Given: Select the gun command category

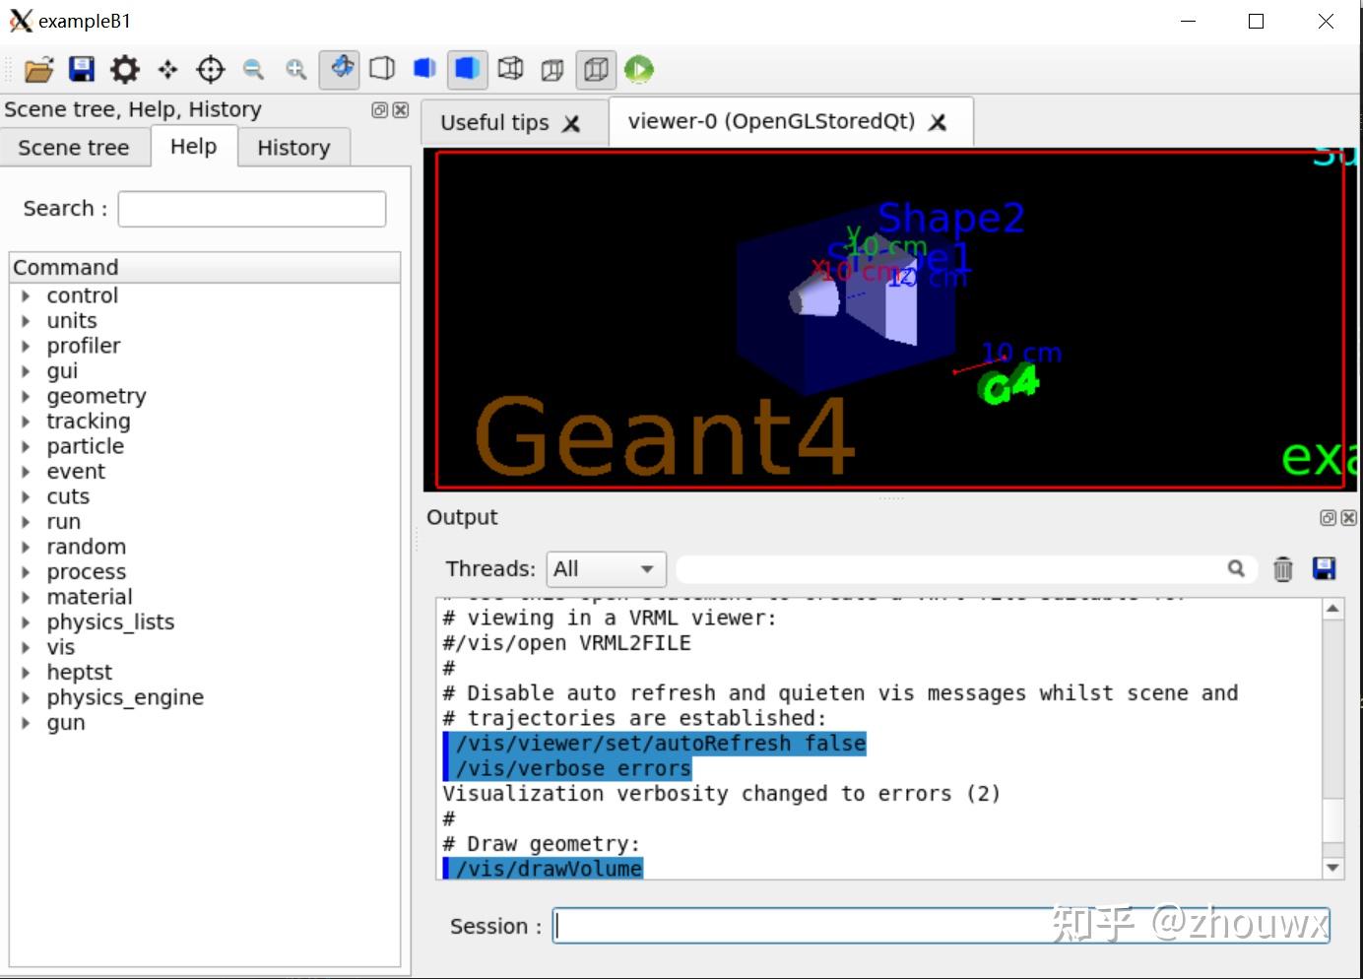Looking at the screenshot, I should [65, 722].
